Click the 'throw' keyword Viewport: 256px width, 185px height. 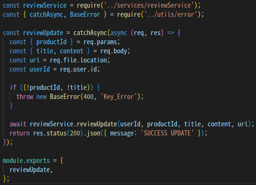coord(25,97)
